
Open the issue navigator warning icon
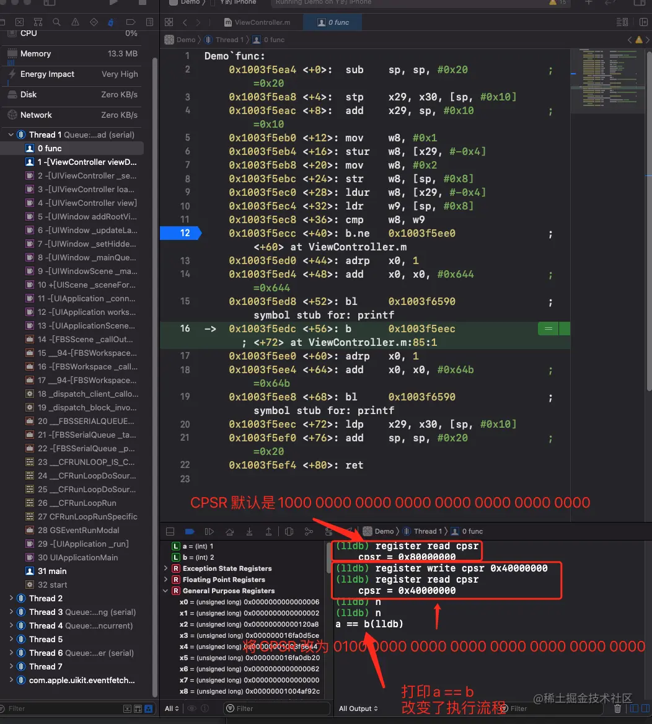75,22
